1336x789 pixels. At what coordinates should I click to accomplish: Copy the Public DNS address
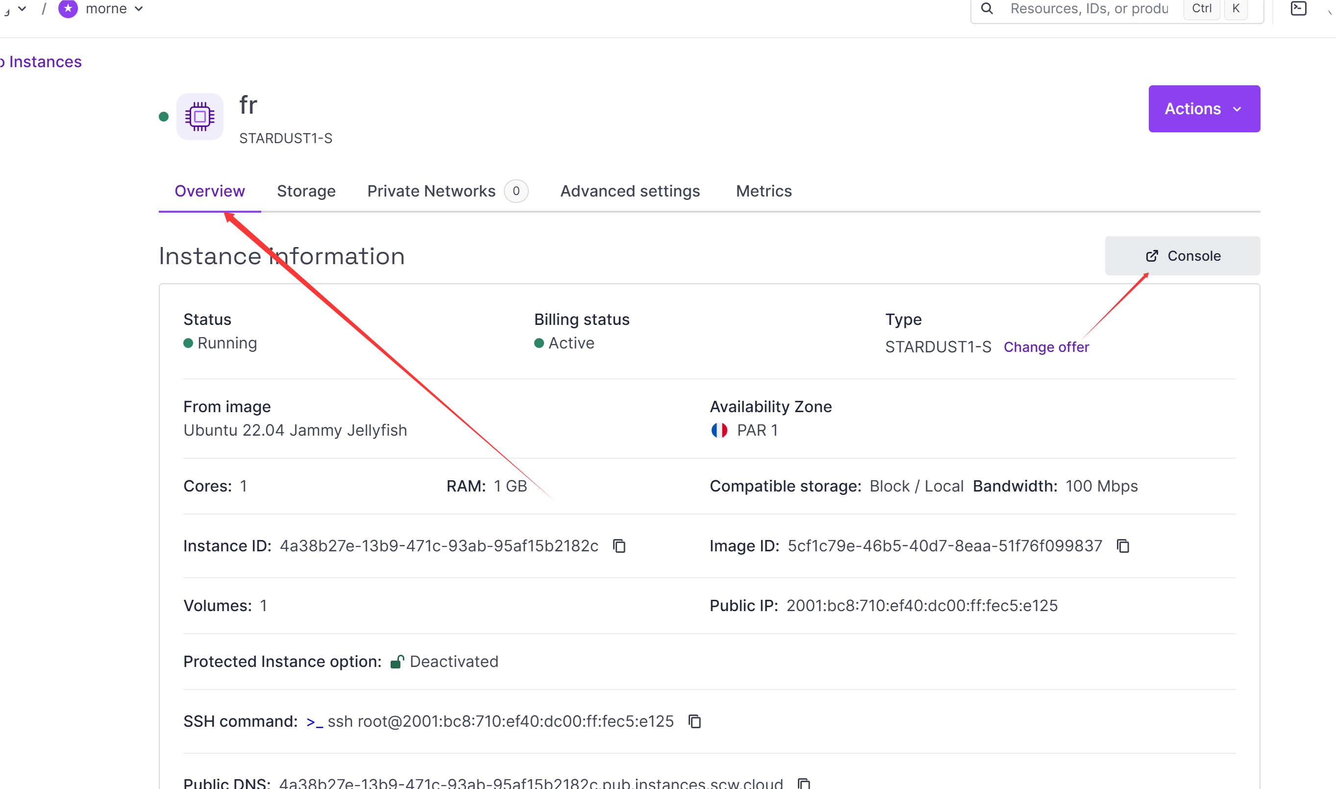click(x=803, y=783)
